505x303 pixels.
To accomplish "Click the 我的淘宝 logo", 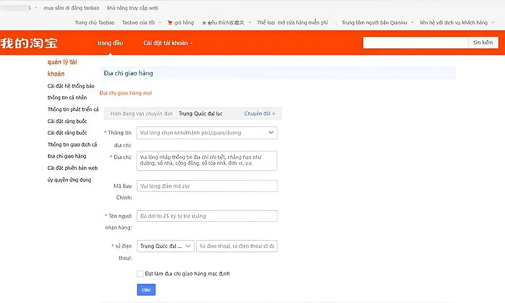I will pos(29,43).
